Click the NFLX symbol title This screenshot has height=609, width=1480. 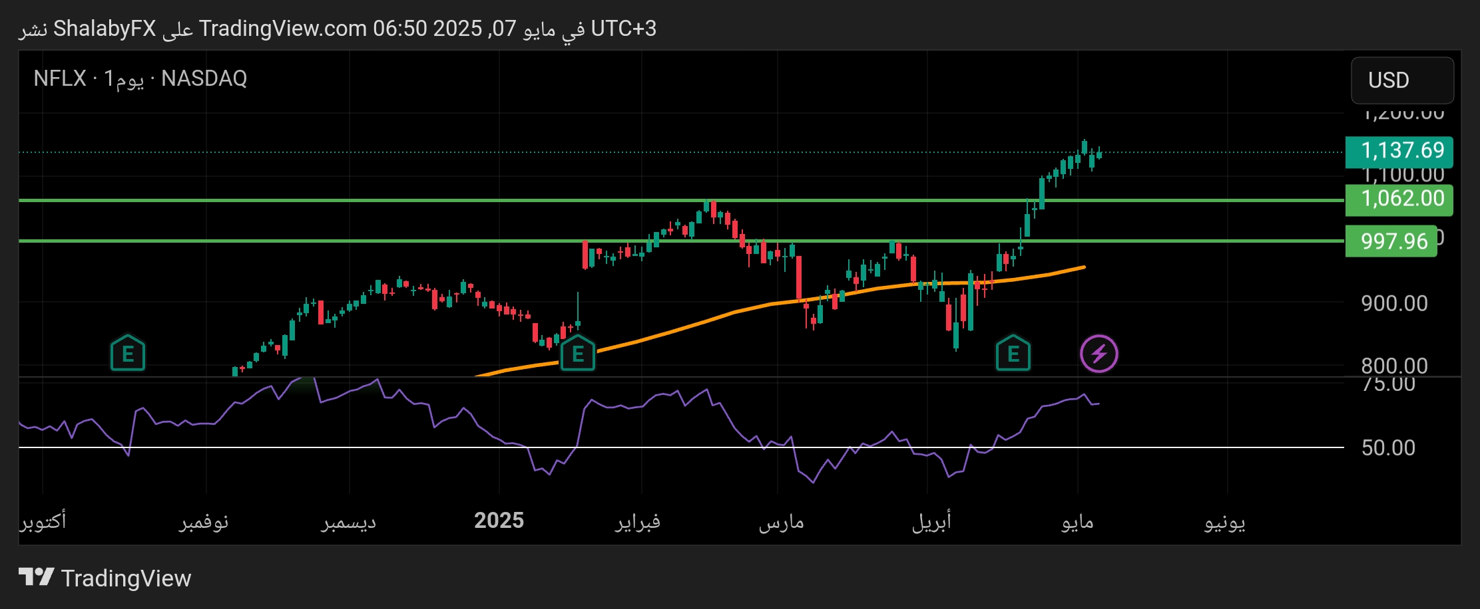pos(60,78)
